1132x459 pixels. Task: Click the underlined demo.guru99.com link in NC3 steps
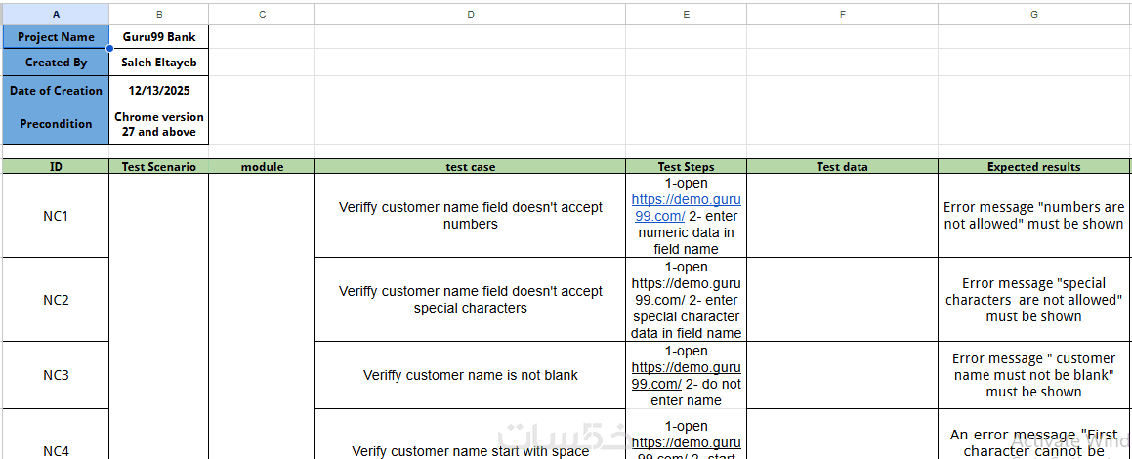(x=686, y=376)
